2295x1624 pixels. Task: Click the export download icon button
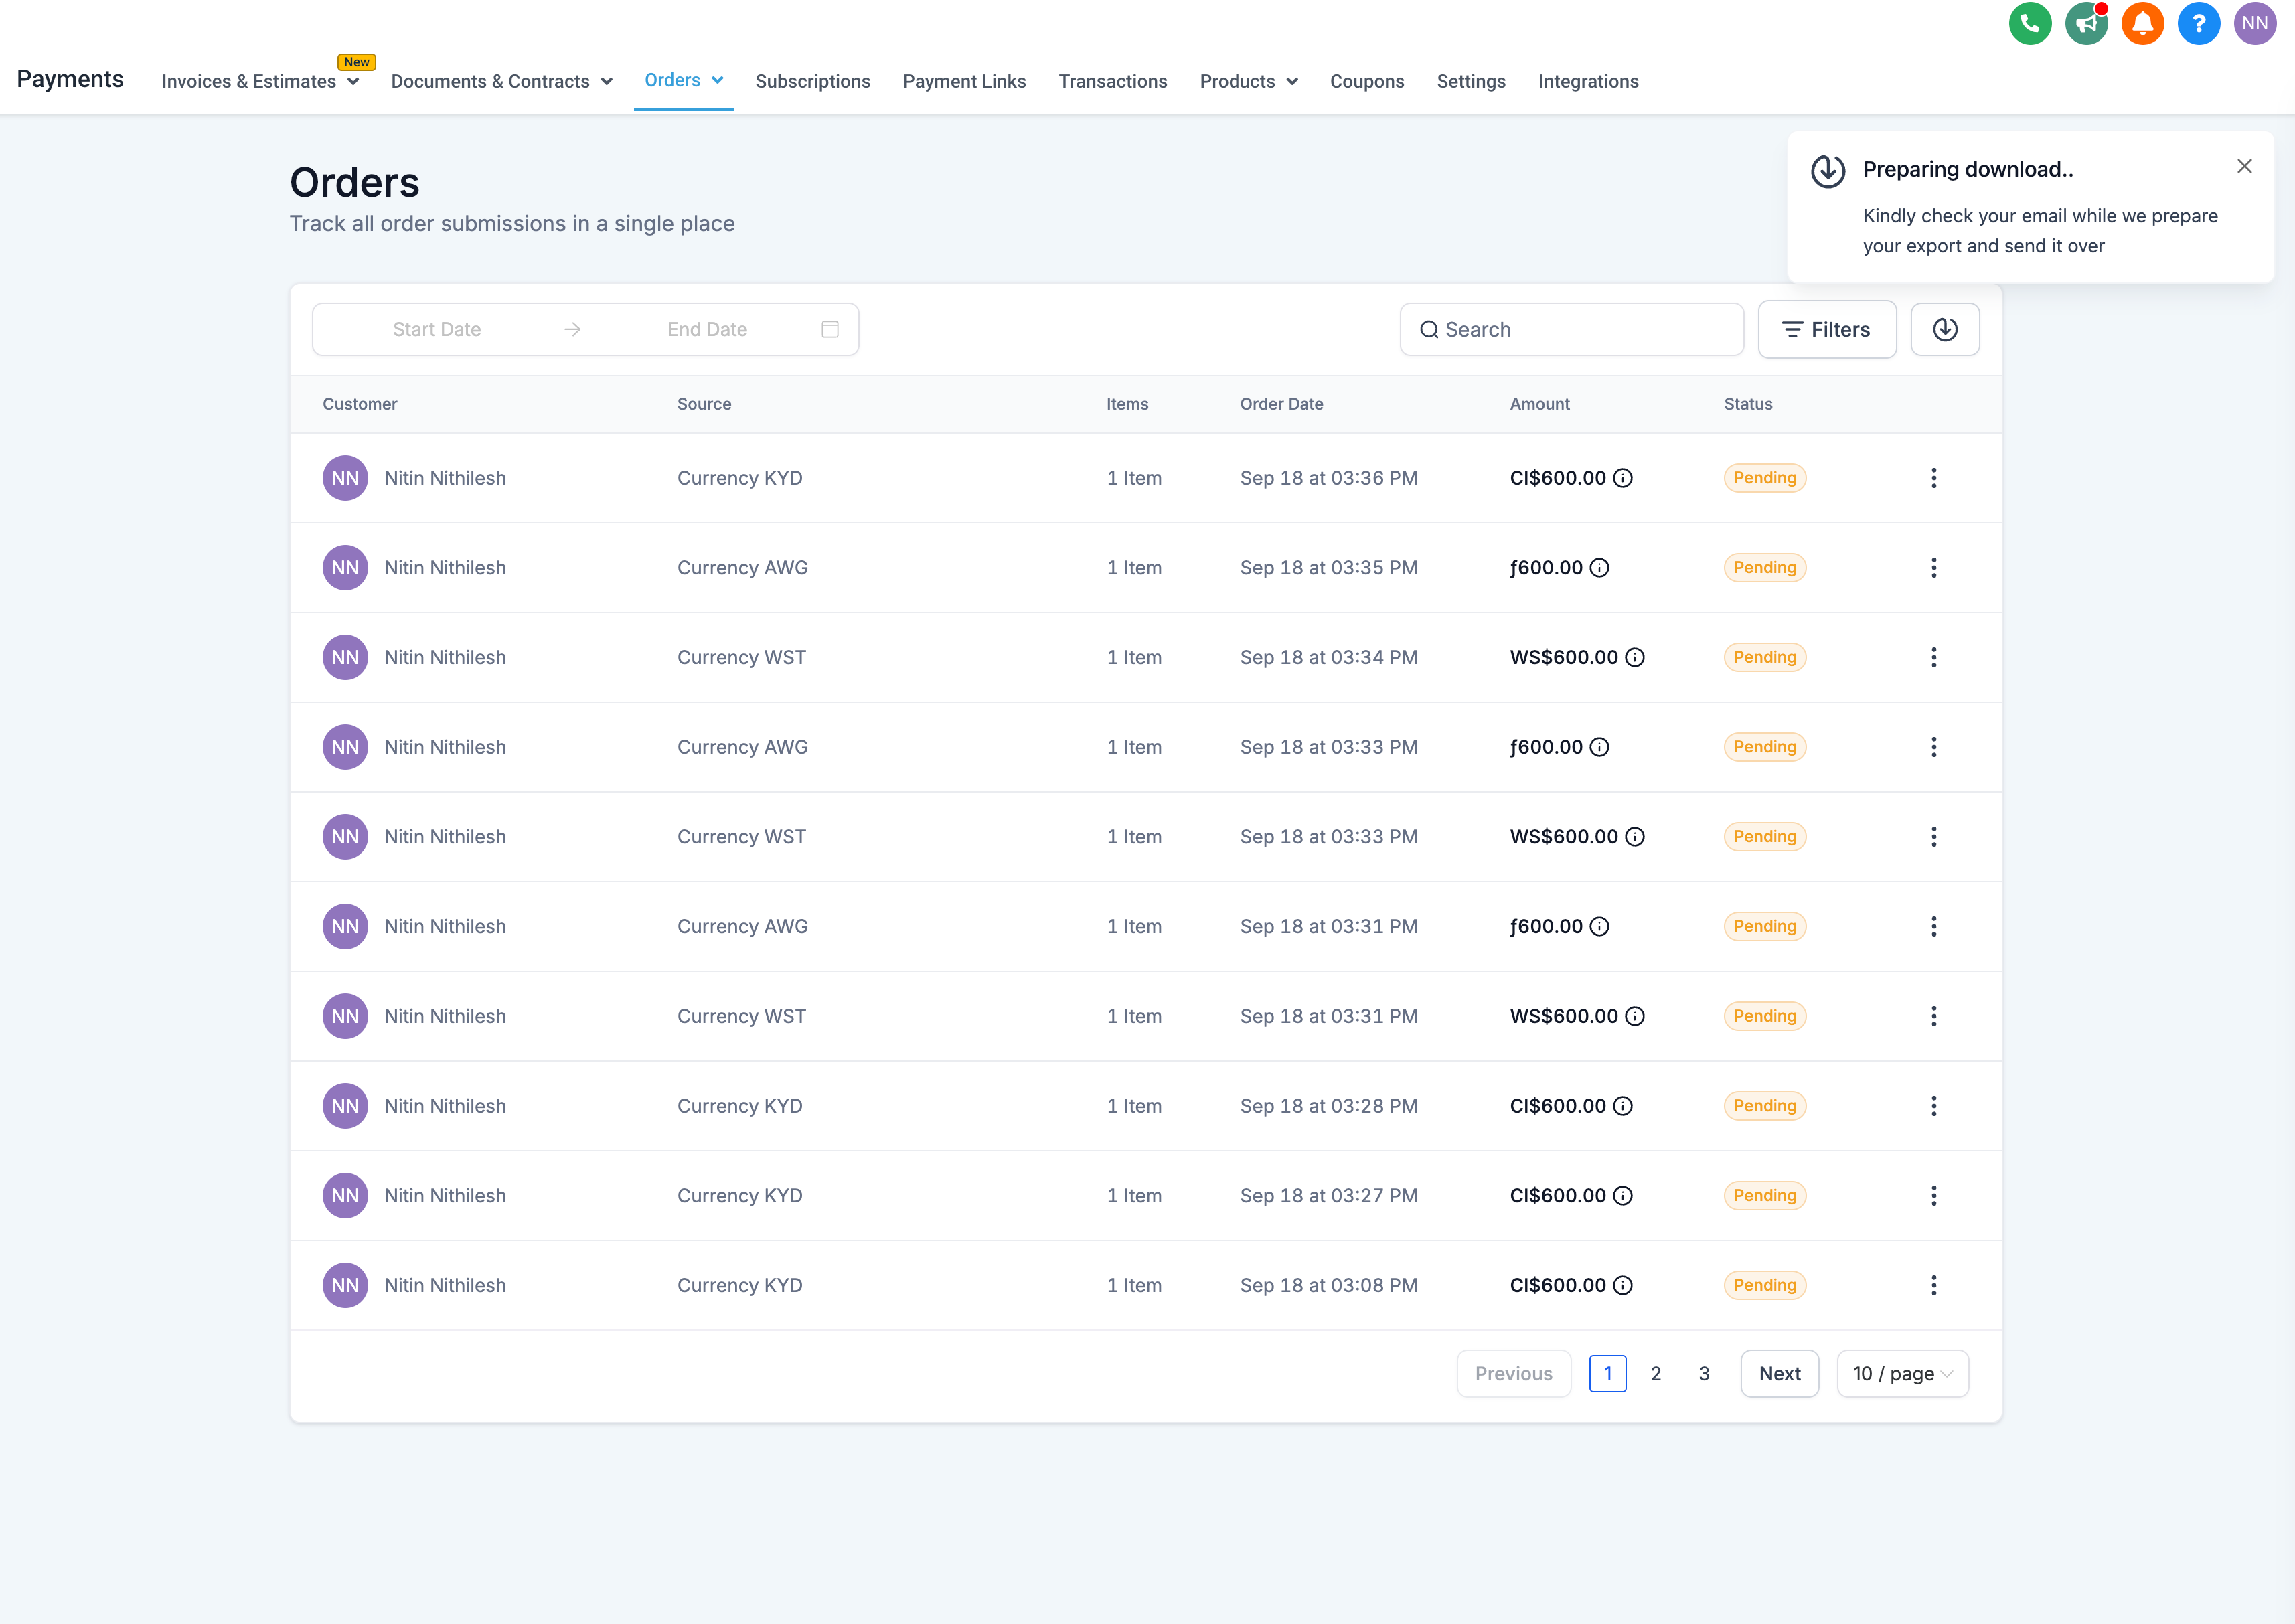[1944, 329]
